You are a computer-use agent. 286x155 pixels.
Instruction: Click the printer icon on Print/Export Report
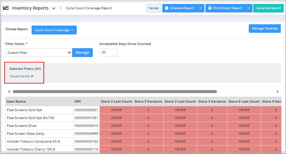[210, 8]
